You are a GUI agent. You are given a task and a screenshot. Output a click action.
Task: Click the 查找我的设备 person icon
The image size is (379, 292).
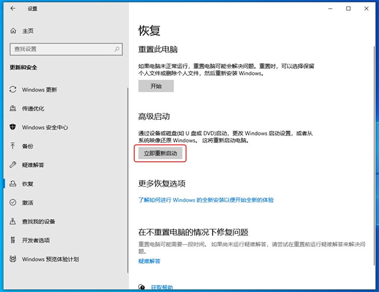tap(13, 221)
